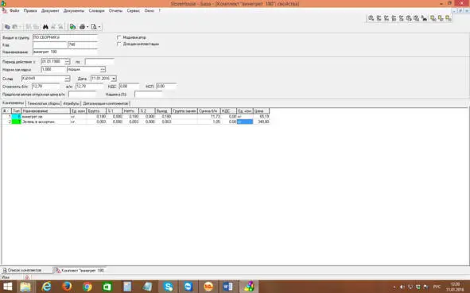Click the copy documents toolbar icon
The height and width of the screenshot is (293, 470).
pos(7,27)
